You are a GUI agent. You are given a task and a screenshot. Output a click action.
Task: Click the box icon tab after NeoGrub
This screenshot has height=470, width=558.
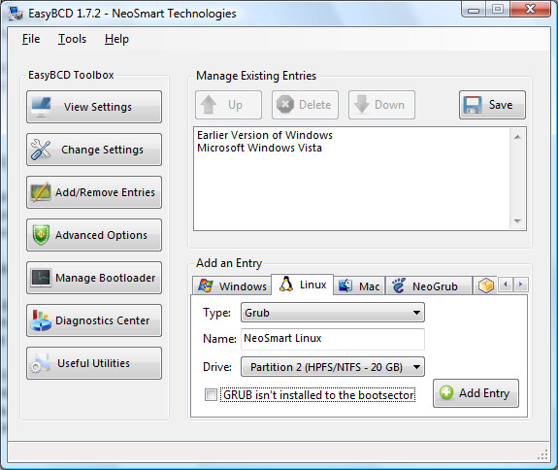click(x=486, y=285)
